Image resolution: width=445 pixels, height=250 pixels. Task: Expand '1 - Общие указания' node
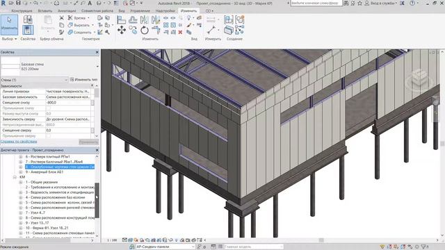pos(20,182)
